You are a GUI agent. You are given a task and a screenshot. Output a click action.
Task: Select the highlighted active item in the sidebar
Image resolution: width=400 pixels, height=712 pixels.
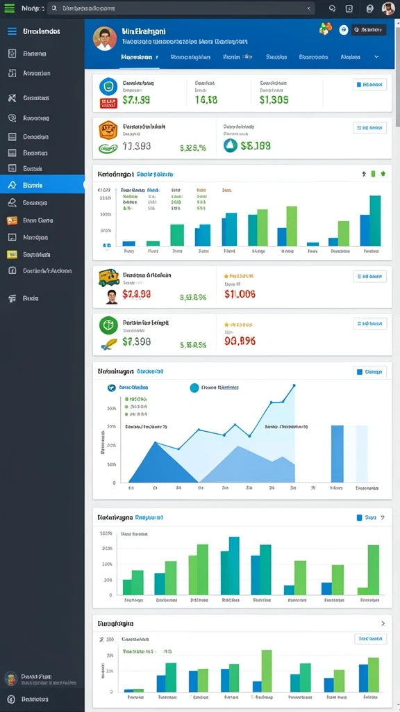click(42, 184)
